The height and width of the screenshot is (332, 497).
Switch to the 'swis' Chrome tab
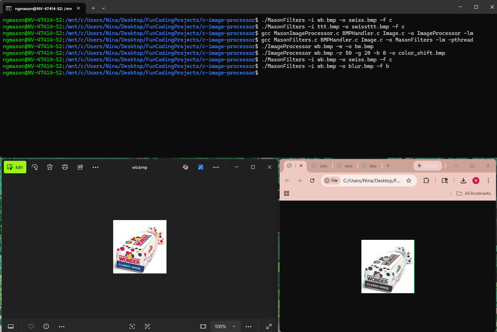click(345, 166)
